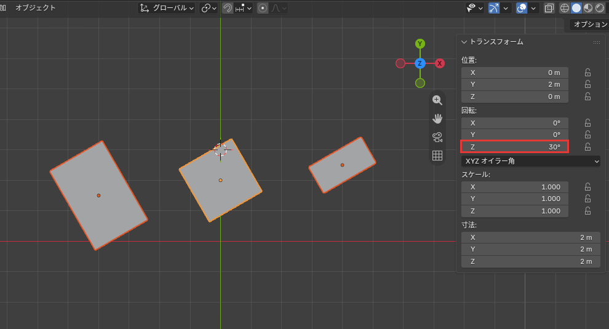Switch perspective/orthographic with grid icon
This screenshot has height=329, width=609.
(437, 156)
